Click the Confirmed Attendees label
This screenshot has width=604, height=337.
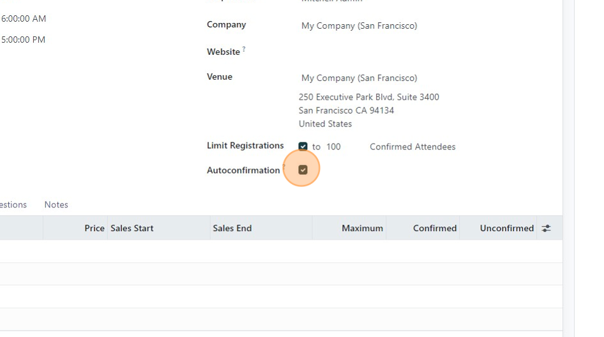point(412,147)
